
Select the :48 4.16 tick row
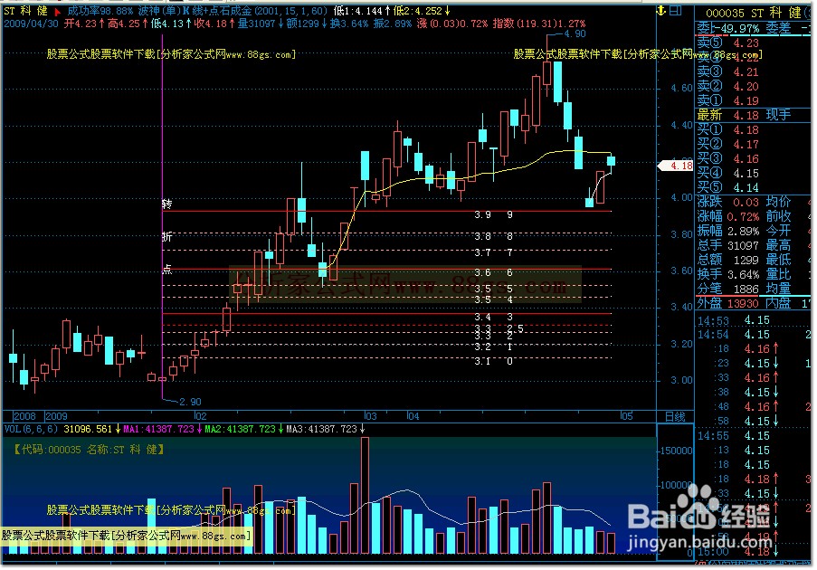click(x=754, y=407)
